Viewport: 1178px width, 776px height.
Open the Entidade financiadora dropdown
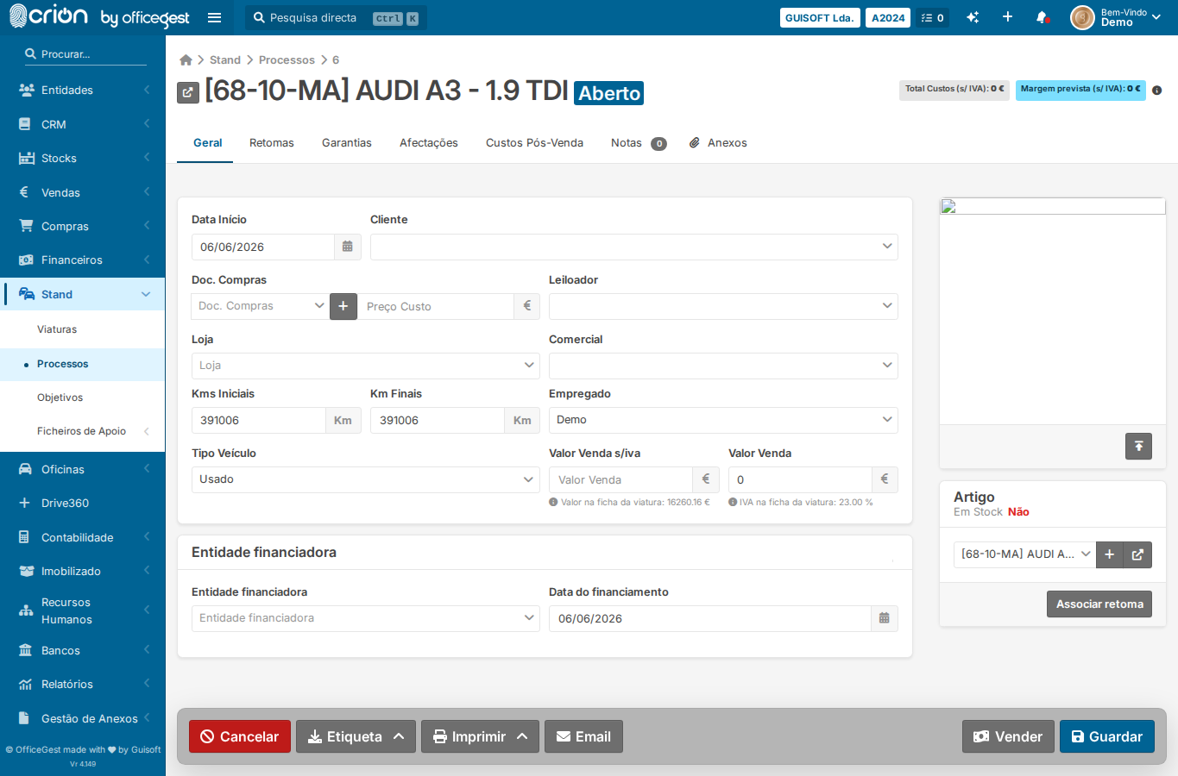366,618
